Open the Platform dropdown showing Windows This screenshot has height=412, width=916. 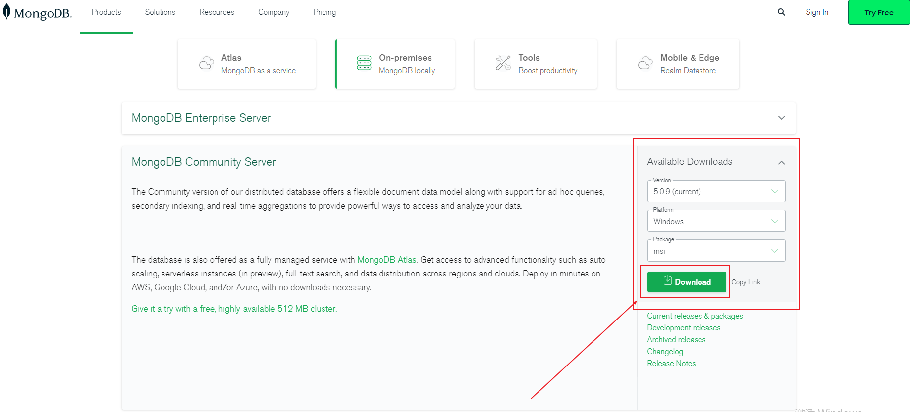pyautogui.click(x=716, y=221)
